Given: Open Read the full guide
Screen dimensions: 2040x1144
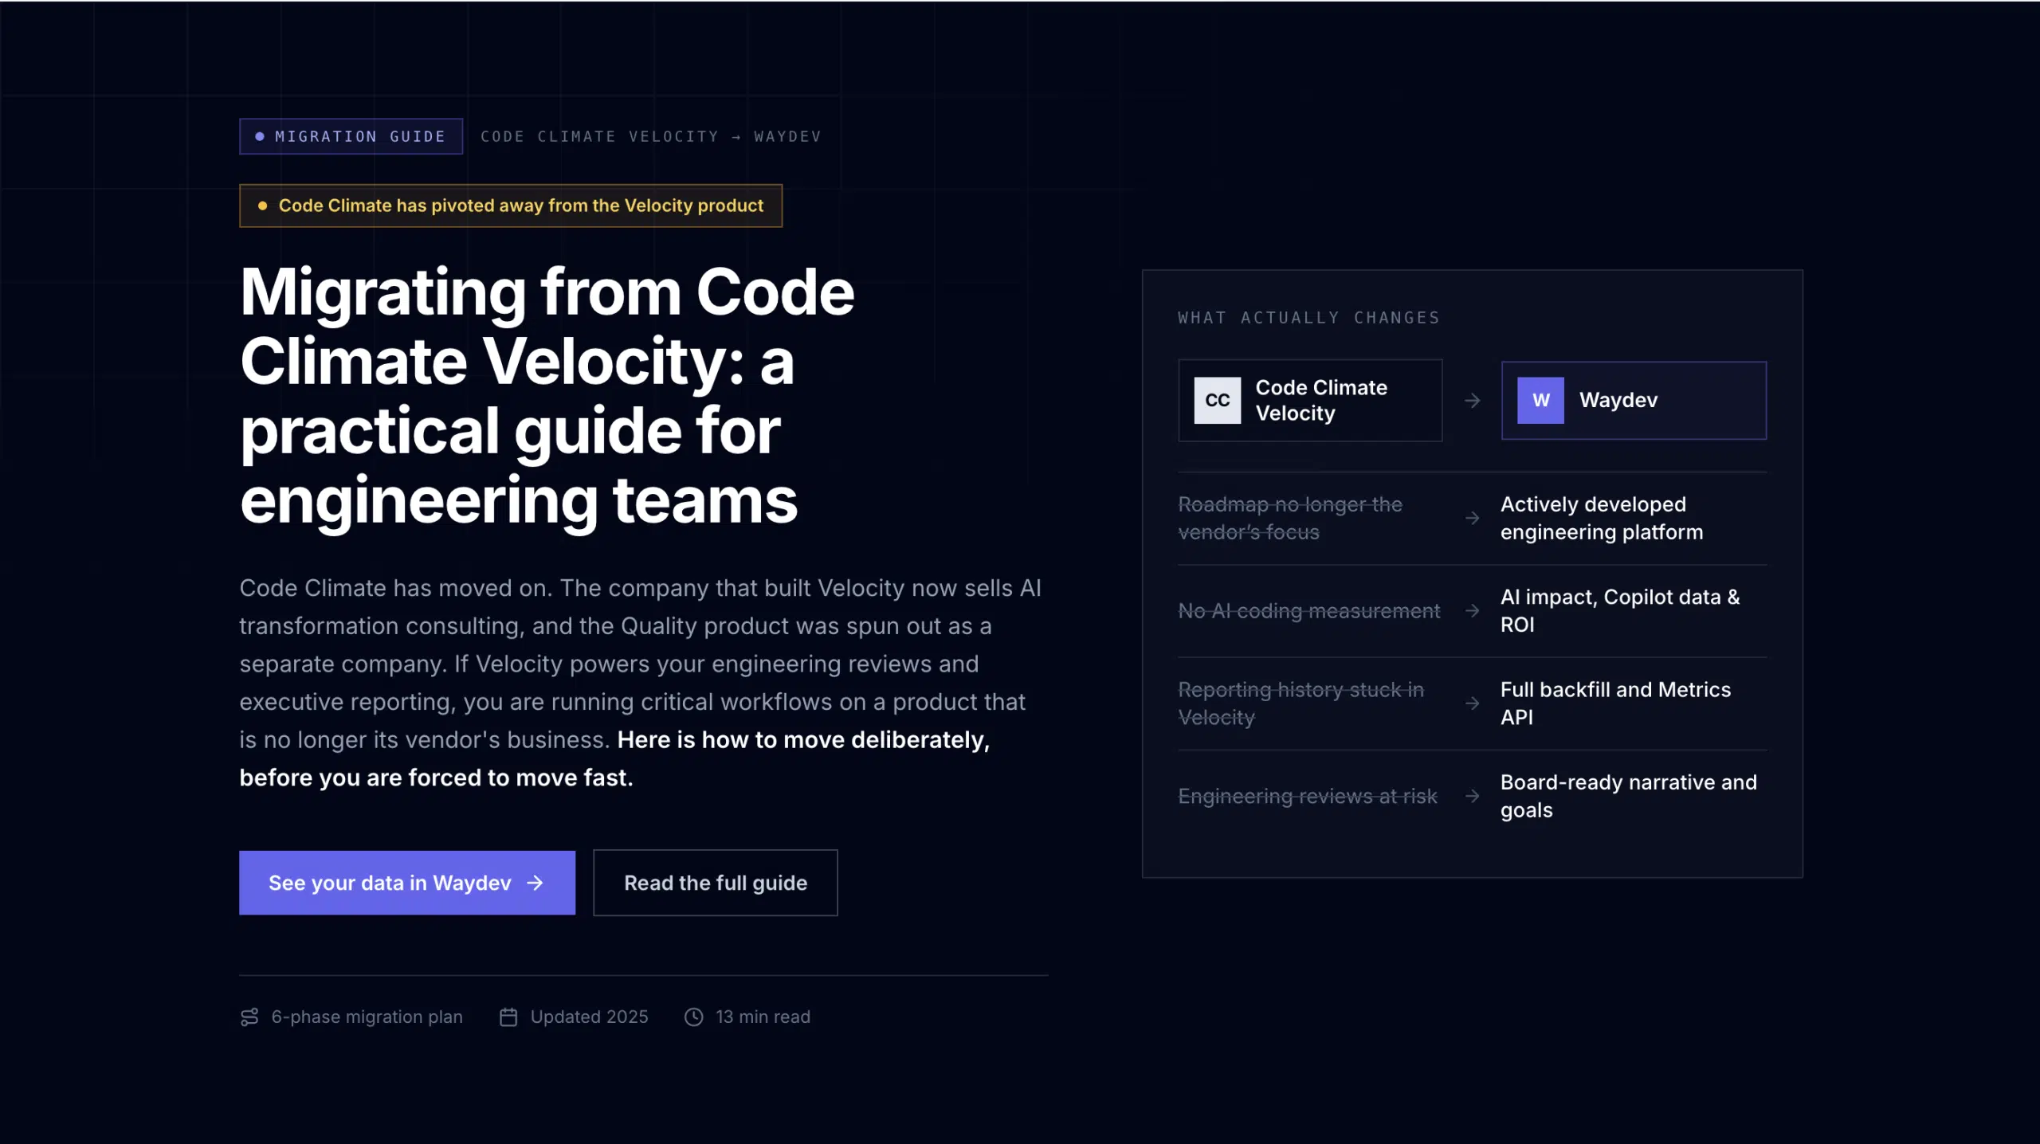Looking at the screenshot, I should pos(716,883).
